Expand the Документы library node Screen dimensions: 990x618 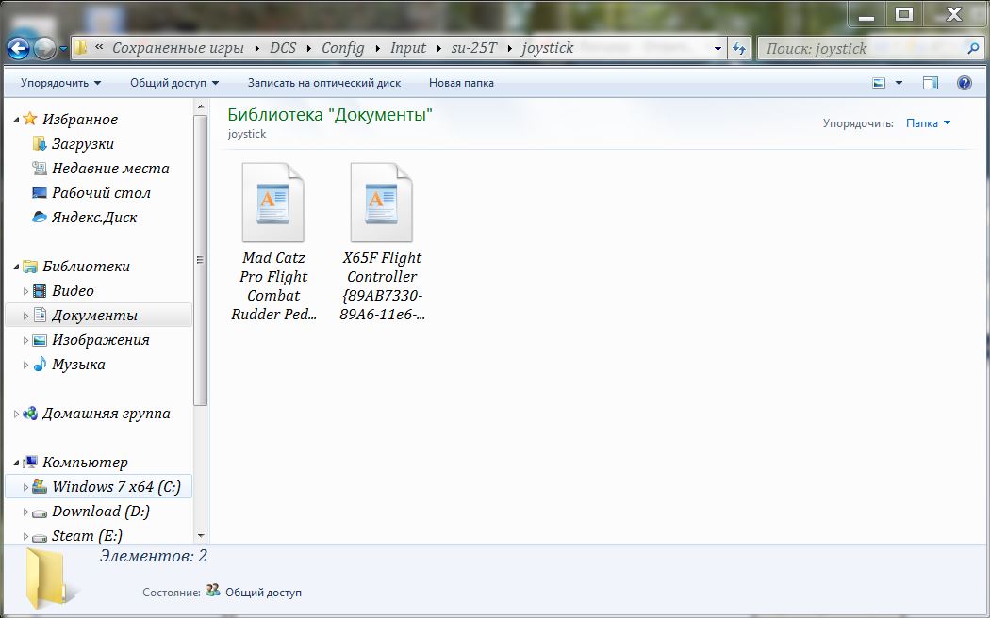[25, 316]
